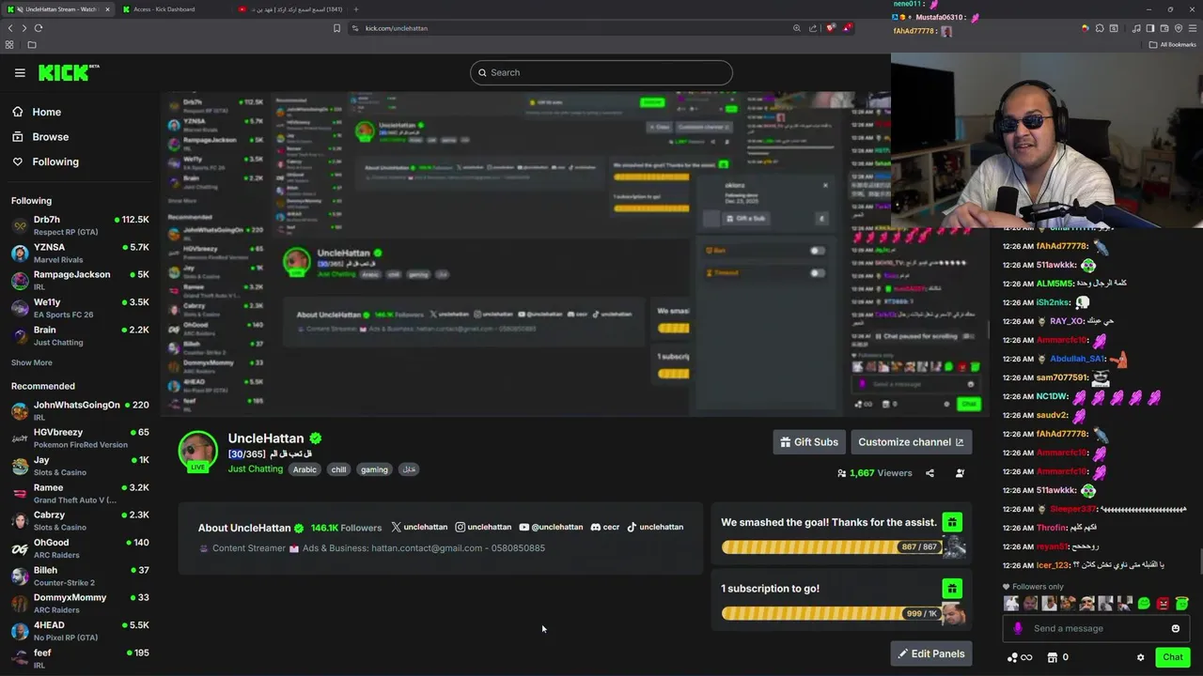This screenshot has height=676, width=1203.
Task: Open the chat emote picker smiley
Action: pyautogui.click(x=1175, y=628)
